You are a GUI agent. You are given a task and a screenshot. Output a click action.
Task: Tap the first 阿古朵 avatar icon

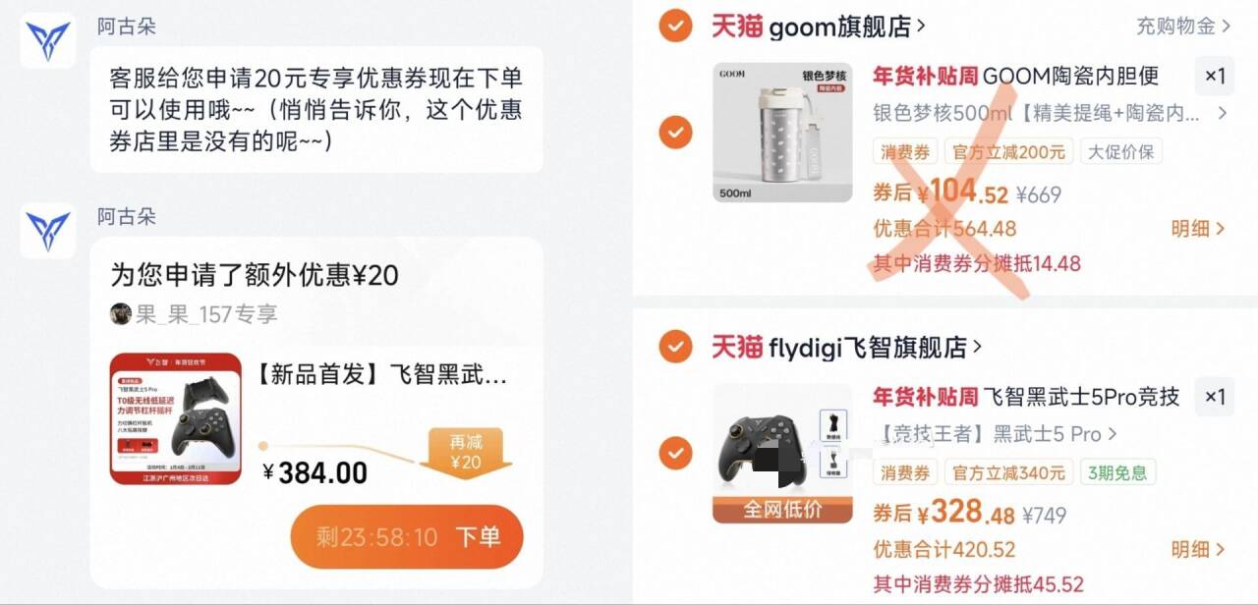(x=47, y=40)
